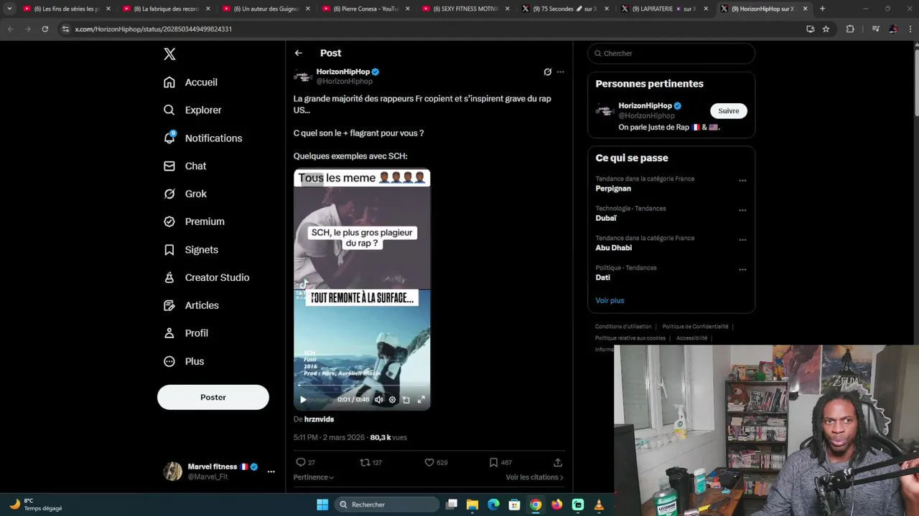
Task: Open File Explorer from taskbar
Action: point(472,505)
